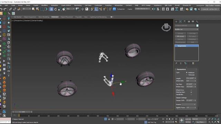Click the Bind to Space Warp icon
Screen dimensions: 221x124
click(x=19, y=9)
